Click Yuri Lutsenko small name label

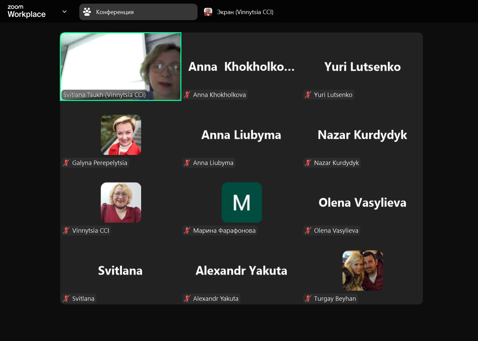tap(333, 95)
